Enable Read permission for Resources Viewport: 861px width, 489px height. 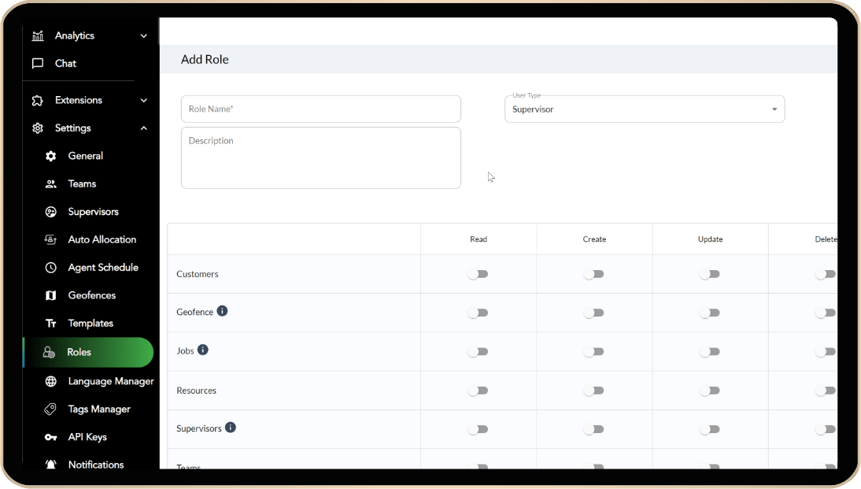click(478, 391)
